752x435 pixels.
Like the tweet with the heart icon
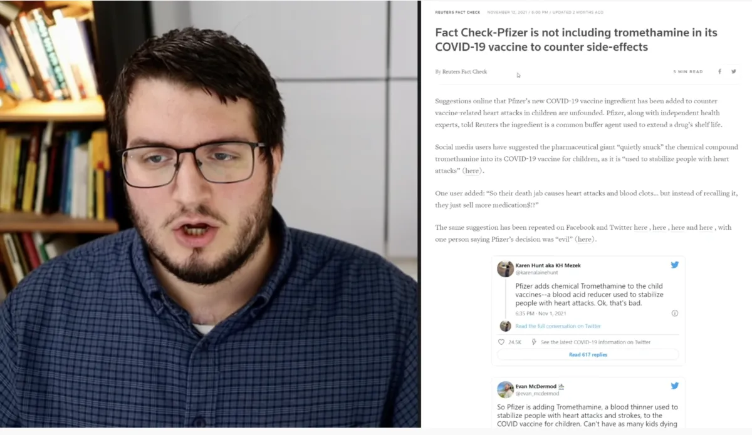[x=501, y=342]
